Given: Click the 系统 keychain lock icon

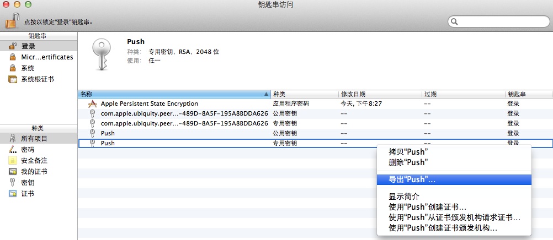Looking at the screenshot, I should point(12,68).
